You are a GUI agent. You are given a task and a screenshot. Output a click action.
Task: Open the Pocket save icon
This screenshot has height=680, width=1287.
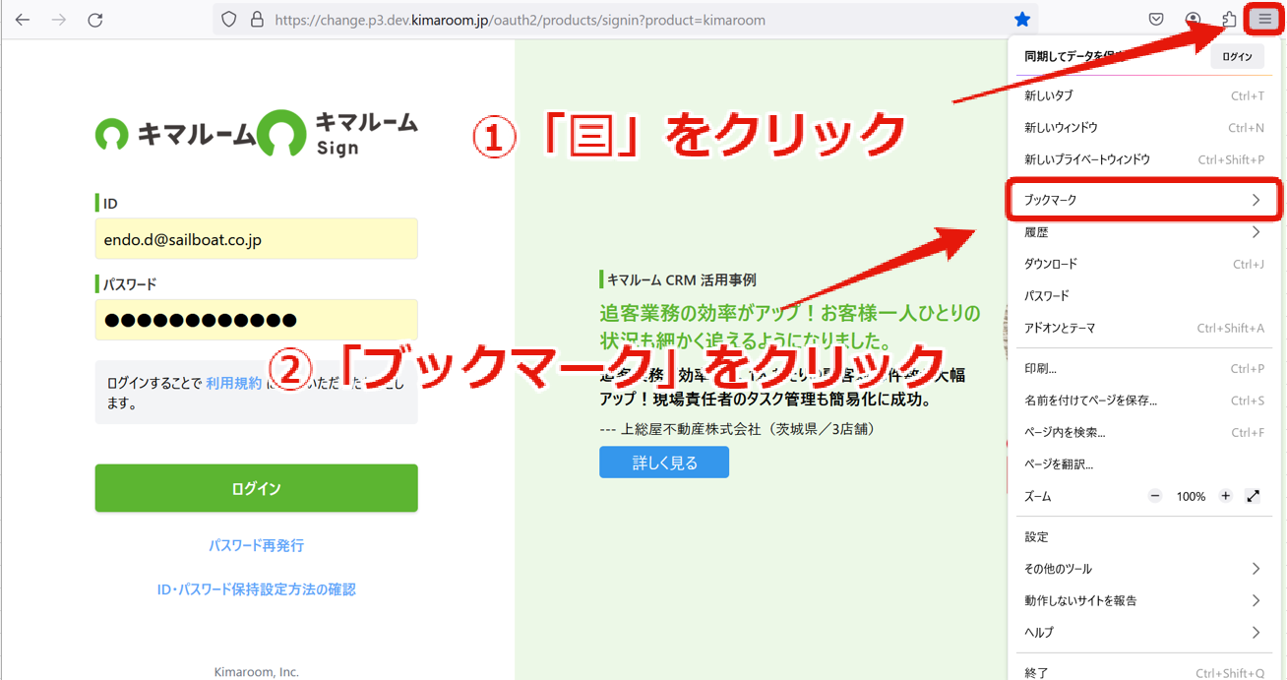click(1156, 20)
